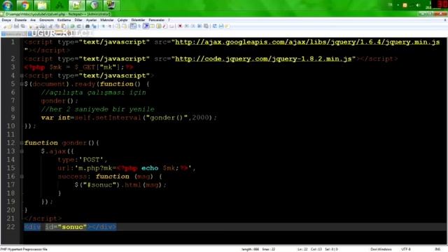Click the Copy toolbar icon
The height and width of the screenshot is (252, 448).
click(57, 27)
